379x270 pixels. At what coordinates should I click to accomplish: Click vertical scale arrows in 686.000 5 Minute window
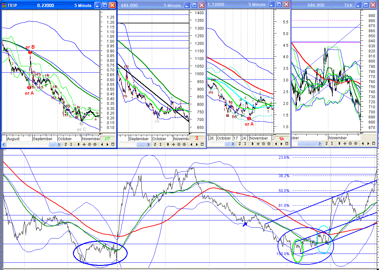coord(168,144)
